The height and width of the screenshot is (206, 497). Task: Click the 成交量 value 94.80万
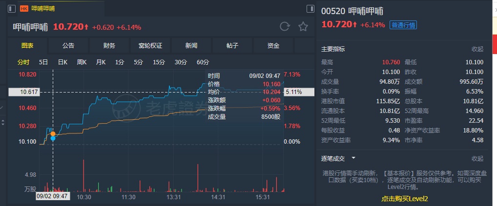pyautogui.click(x=389, y=82)
